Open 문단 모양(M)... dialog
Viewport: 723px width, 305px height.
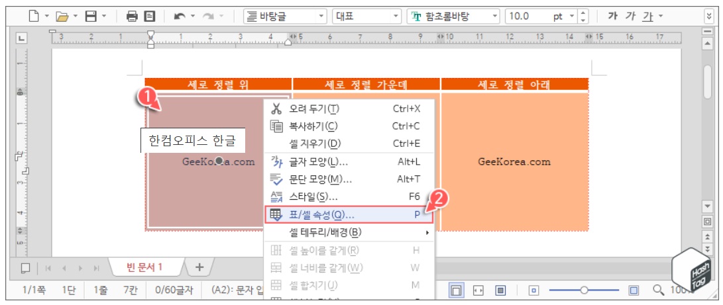(349, 179)
